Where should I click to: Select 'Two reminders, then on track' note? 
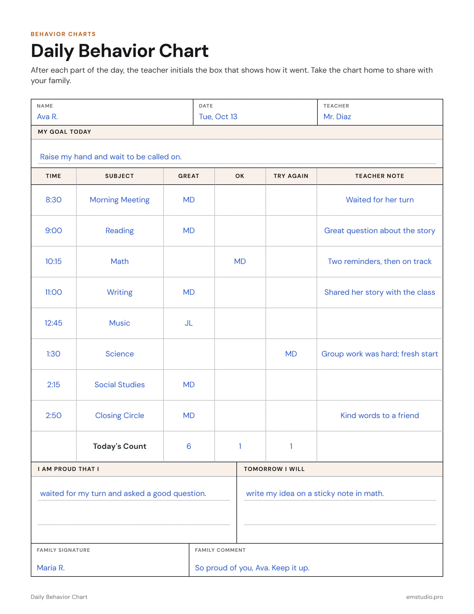tap(380, 261)
